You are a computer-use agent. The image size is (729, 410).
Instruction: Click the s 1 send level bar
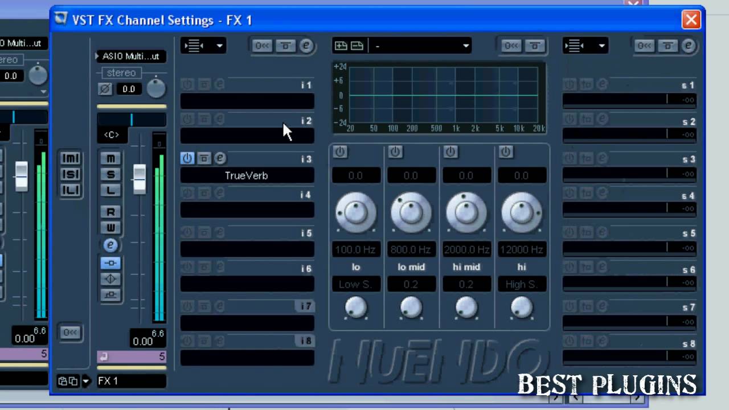tap(629, 100)
